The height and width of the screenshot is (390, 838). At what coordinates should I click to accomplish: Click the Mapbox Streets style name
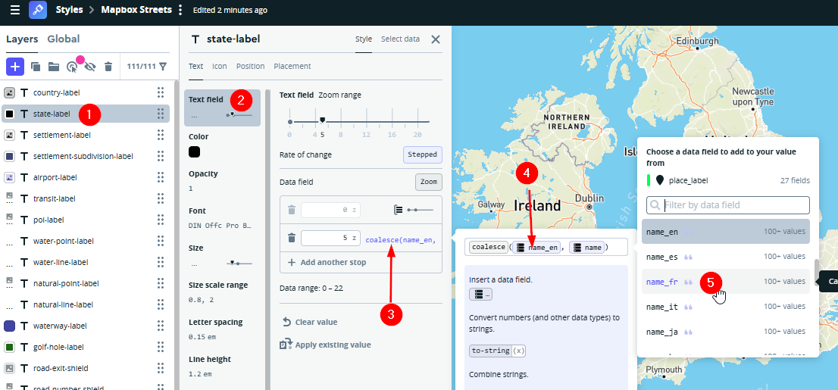click(137, 10)
